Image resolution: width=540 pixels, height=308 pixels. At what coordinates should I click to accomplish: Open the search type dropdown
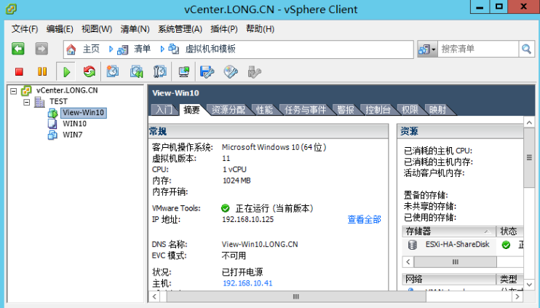[427, 50]
